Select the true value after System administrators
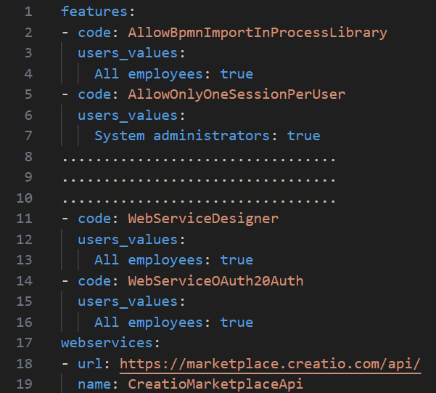 [x=303, y=136]
